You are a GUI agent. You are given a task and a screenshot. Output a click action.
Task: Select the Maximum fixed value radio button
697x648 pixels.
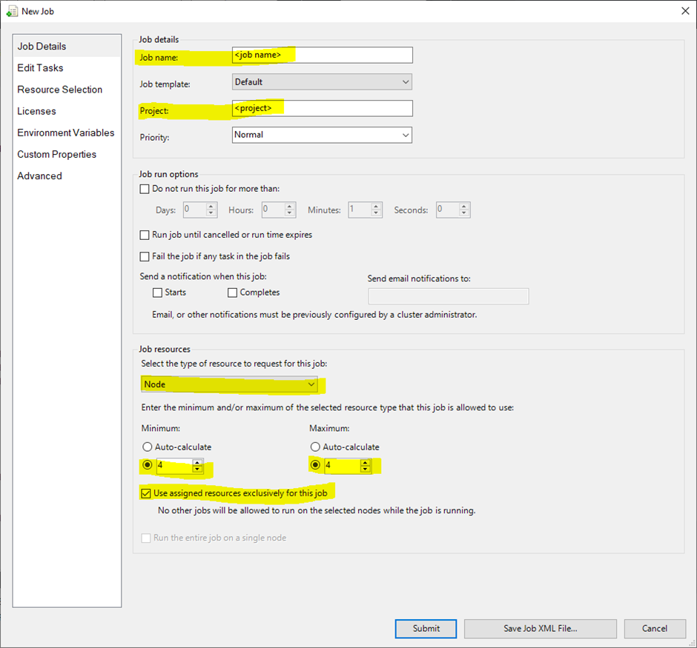click(x=315, y=465)
